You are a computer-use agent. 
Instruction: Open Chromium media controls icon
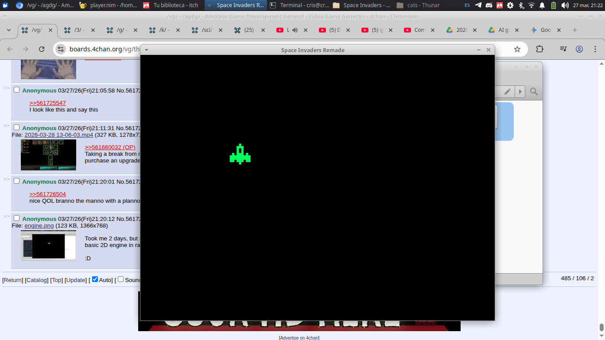pyautogui.click(x=563, y=49)
